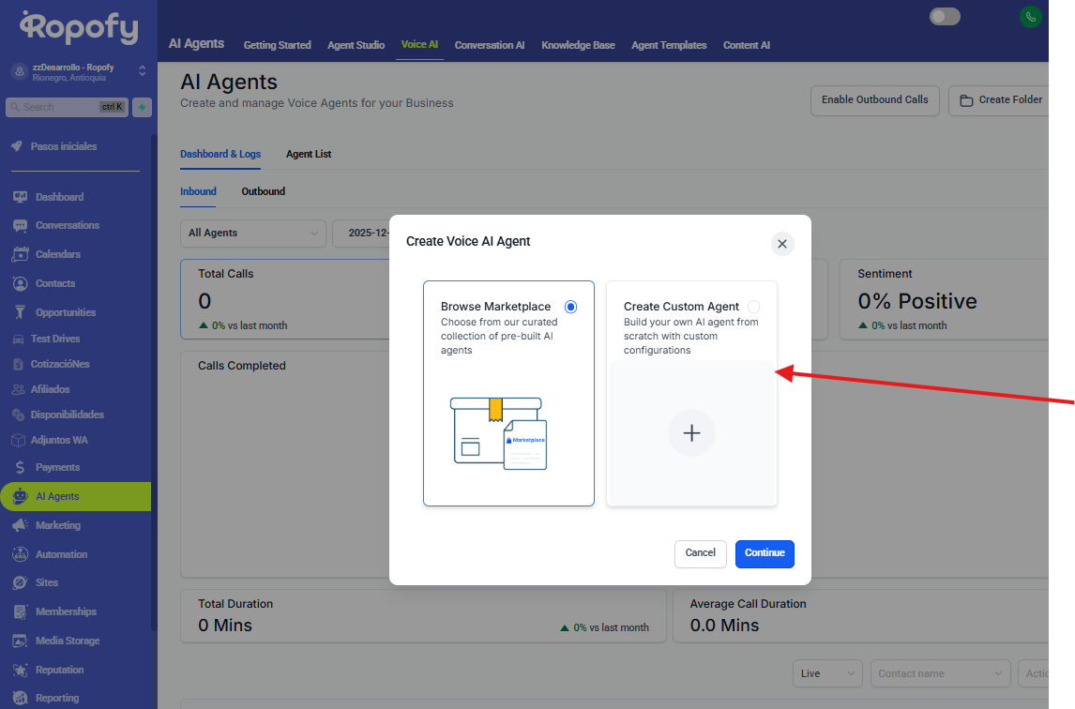Click the plus icon in Custom Agent card
The height and width of the screenshot is (709, 1075).
691,432
